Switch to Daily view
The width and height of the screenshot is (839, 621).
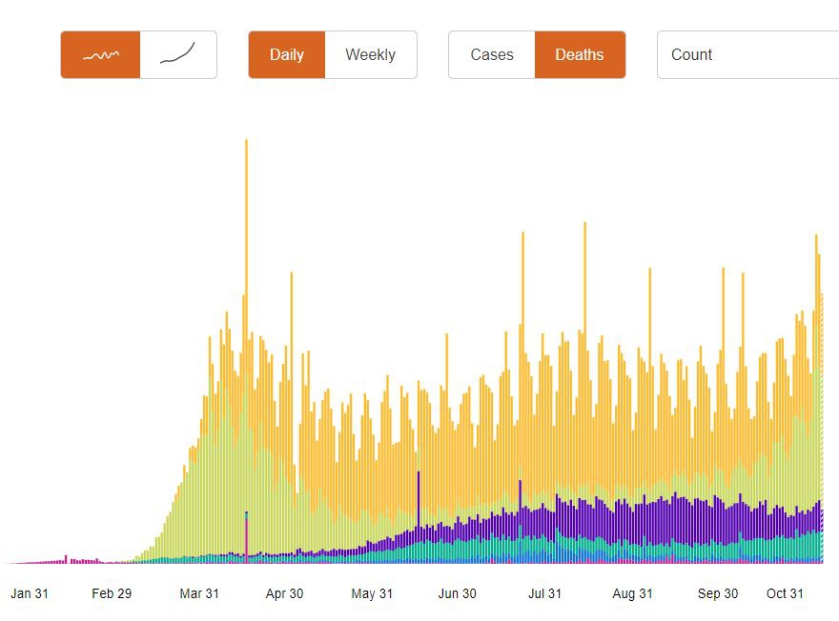(286, 55)
